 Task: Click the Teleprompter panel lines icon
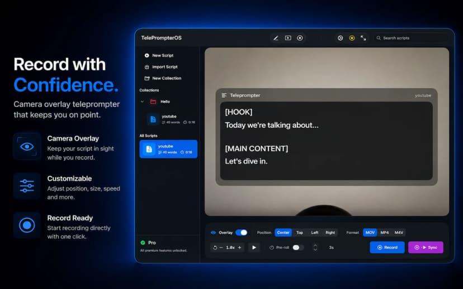[x=224, y=95]
